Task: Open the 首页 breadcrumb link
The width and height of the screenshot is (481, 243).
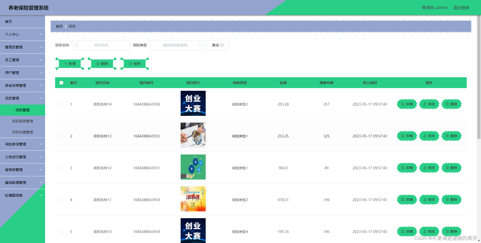Action: pyautogui.click(x=59, y=26)
